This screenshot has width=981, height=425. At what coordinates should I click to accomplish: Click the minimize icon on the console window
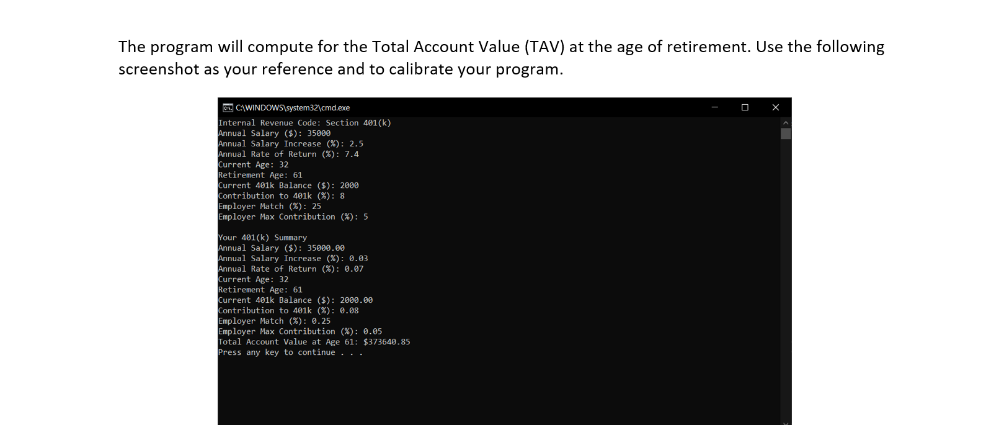714,107
